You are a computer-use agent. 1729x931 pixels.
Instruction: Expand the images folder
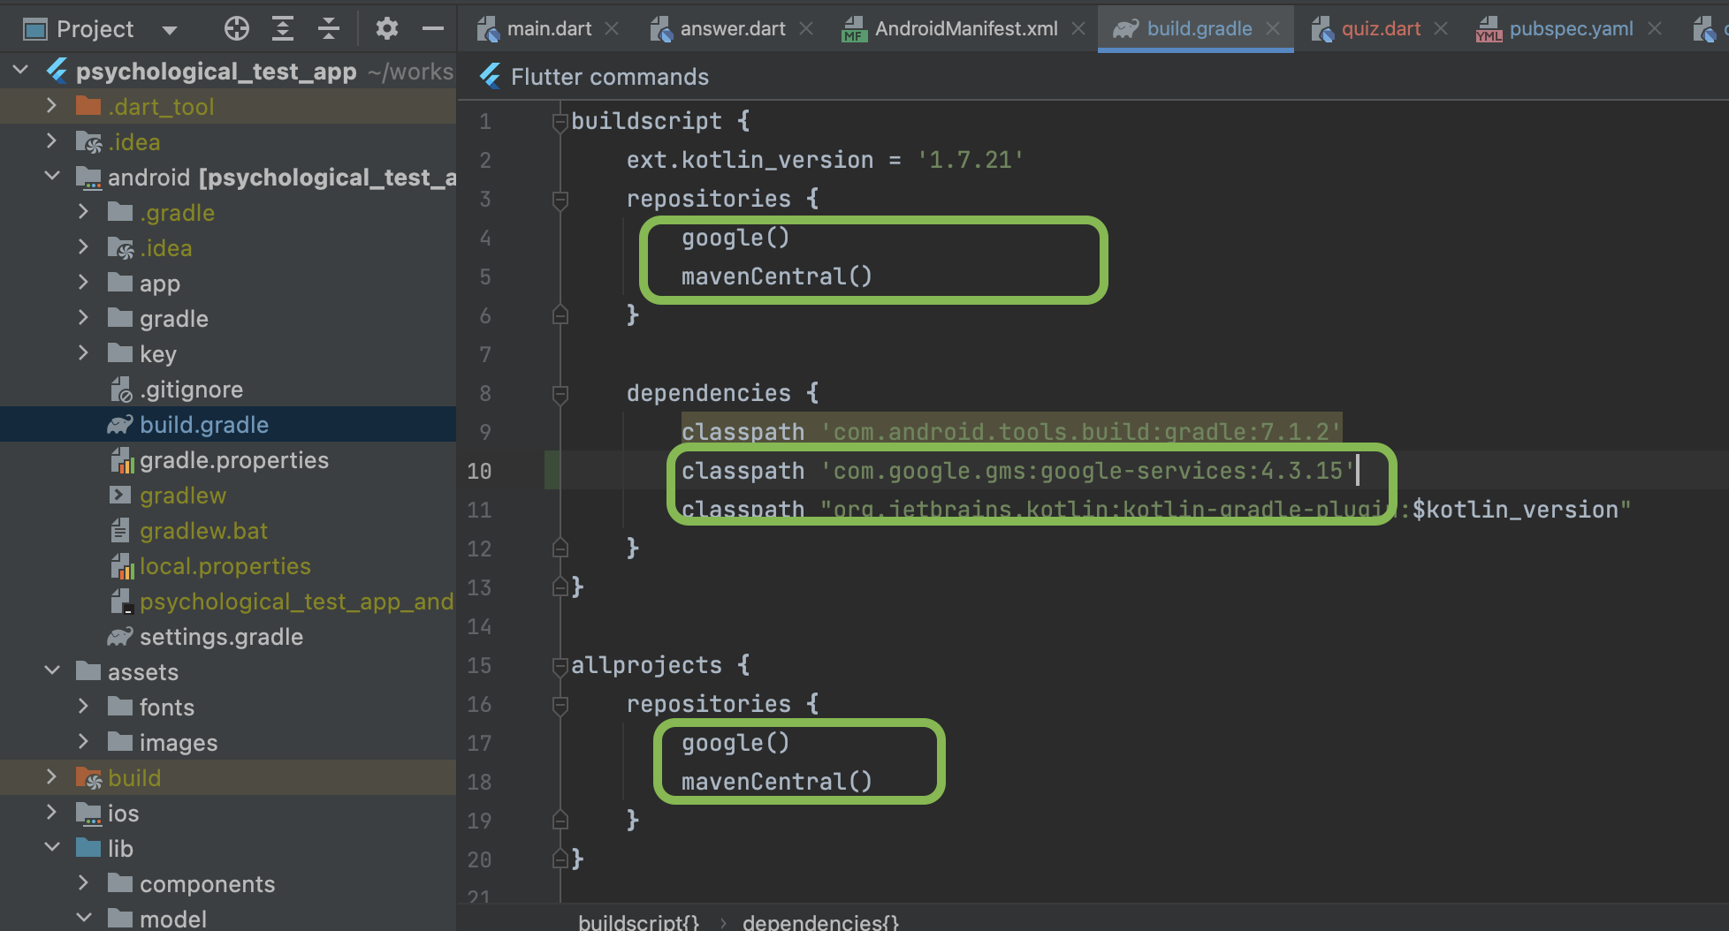[x=84, y=742]
